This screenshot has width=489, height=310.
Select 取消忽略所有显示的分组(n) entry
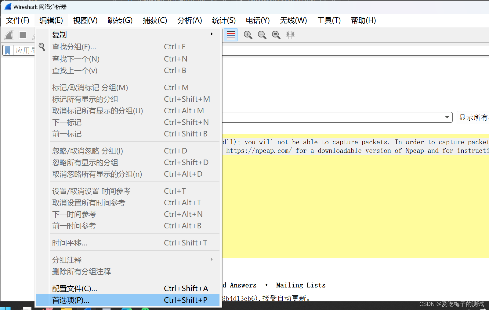coord(128,174)
